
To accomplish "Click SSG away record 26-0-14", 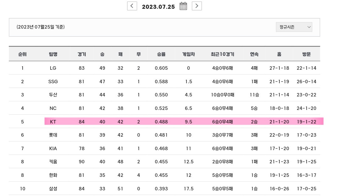I will [307, 82].
